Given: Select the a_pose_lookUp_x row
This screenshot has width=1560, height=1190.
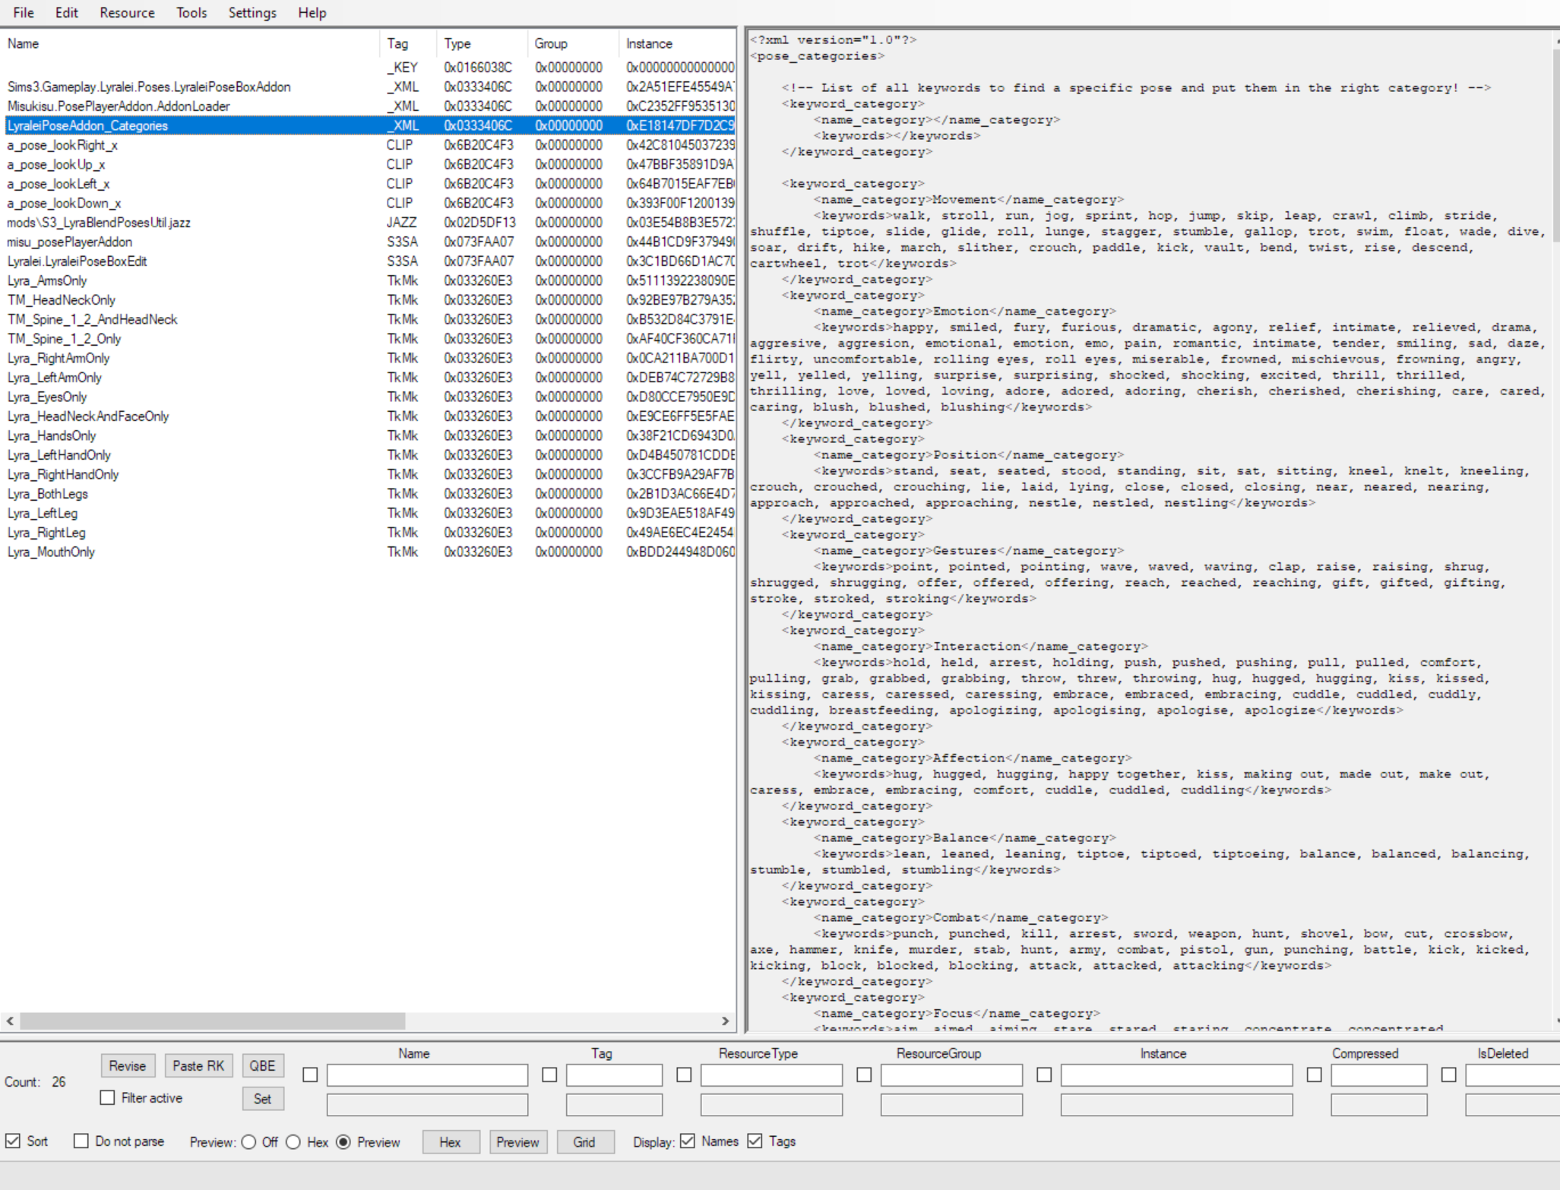Looking at the screenshot, I should 369,164.
